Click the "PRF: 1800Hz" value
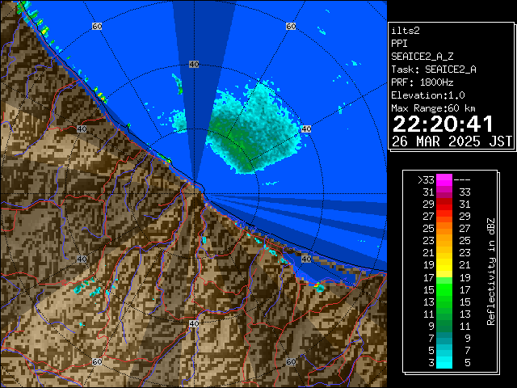Viewport: 517px width, 388px height. 422,82
